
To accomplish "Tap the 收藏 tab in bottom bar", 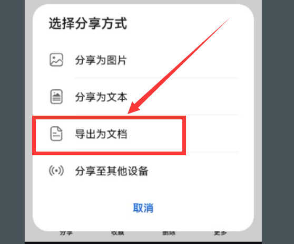I will pos(117,233).
